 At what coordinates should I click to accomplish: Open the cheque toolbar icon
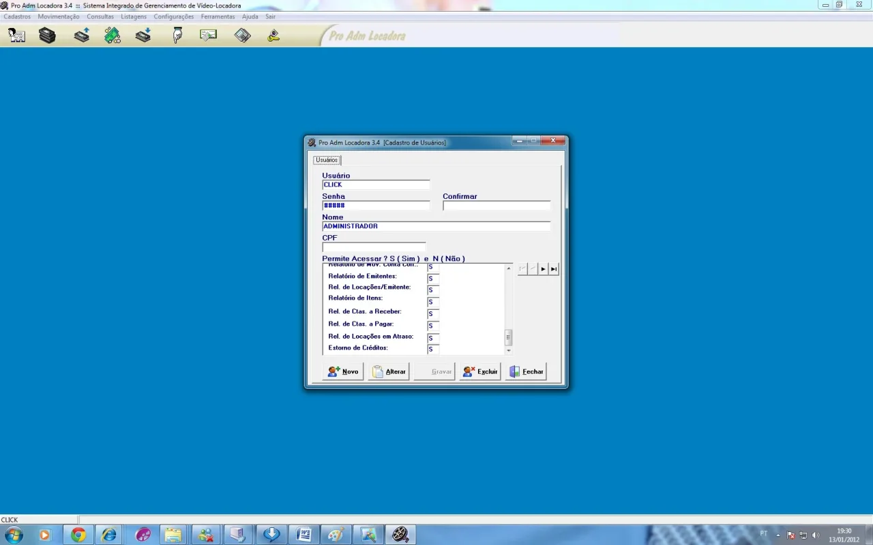coord(208,35)
